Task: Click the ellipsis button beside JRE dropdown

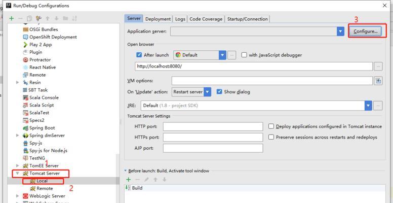Action: pos(378,106)
